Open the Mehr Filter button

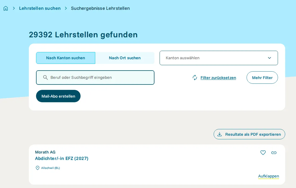(262, 78)
